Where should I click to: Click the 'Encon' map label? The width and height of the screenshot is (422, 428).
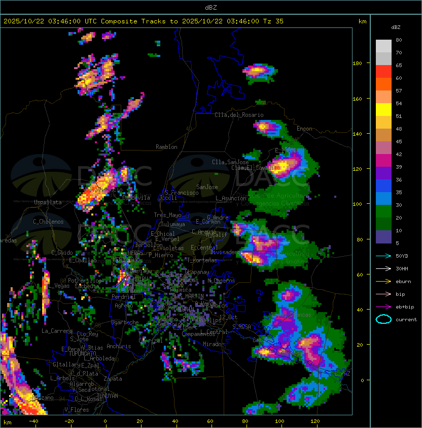304,129
